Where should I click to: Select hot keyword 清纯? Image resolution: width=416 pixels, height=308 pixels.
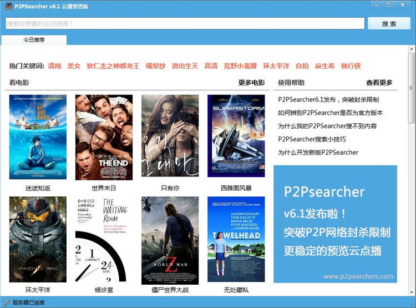pos(54,66)
